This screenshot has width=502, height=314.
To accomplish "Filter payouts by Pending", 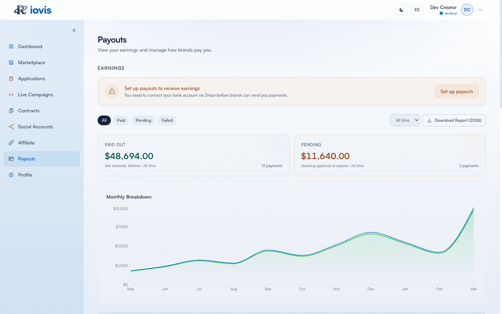I will coord(143,120).
